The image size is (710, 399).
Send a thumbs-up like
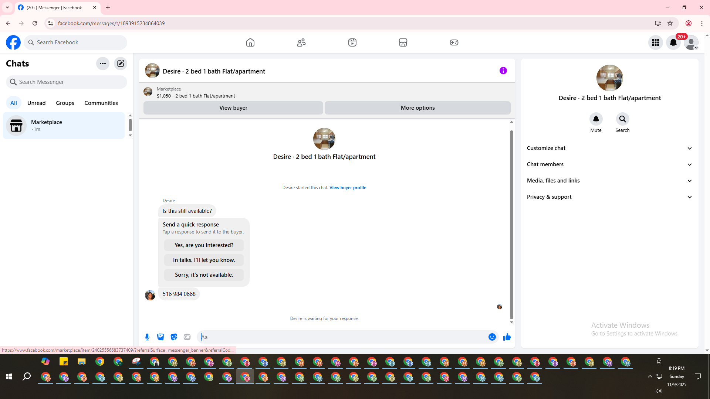(507, 337)
